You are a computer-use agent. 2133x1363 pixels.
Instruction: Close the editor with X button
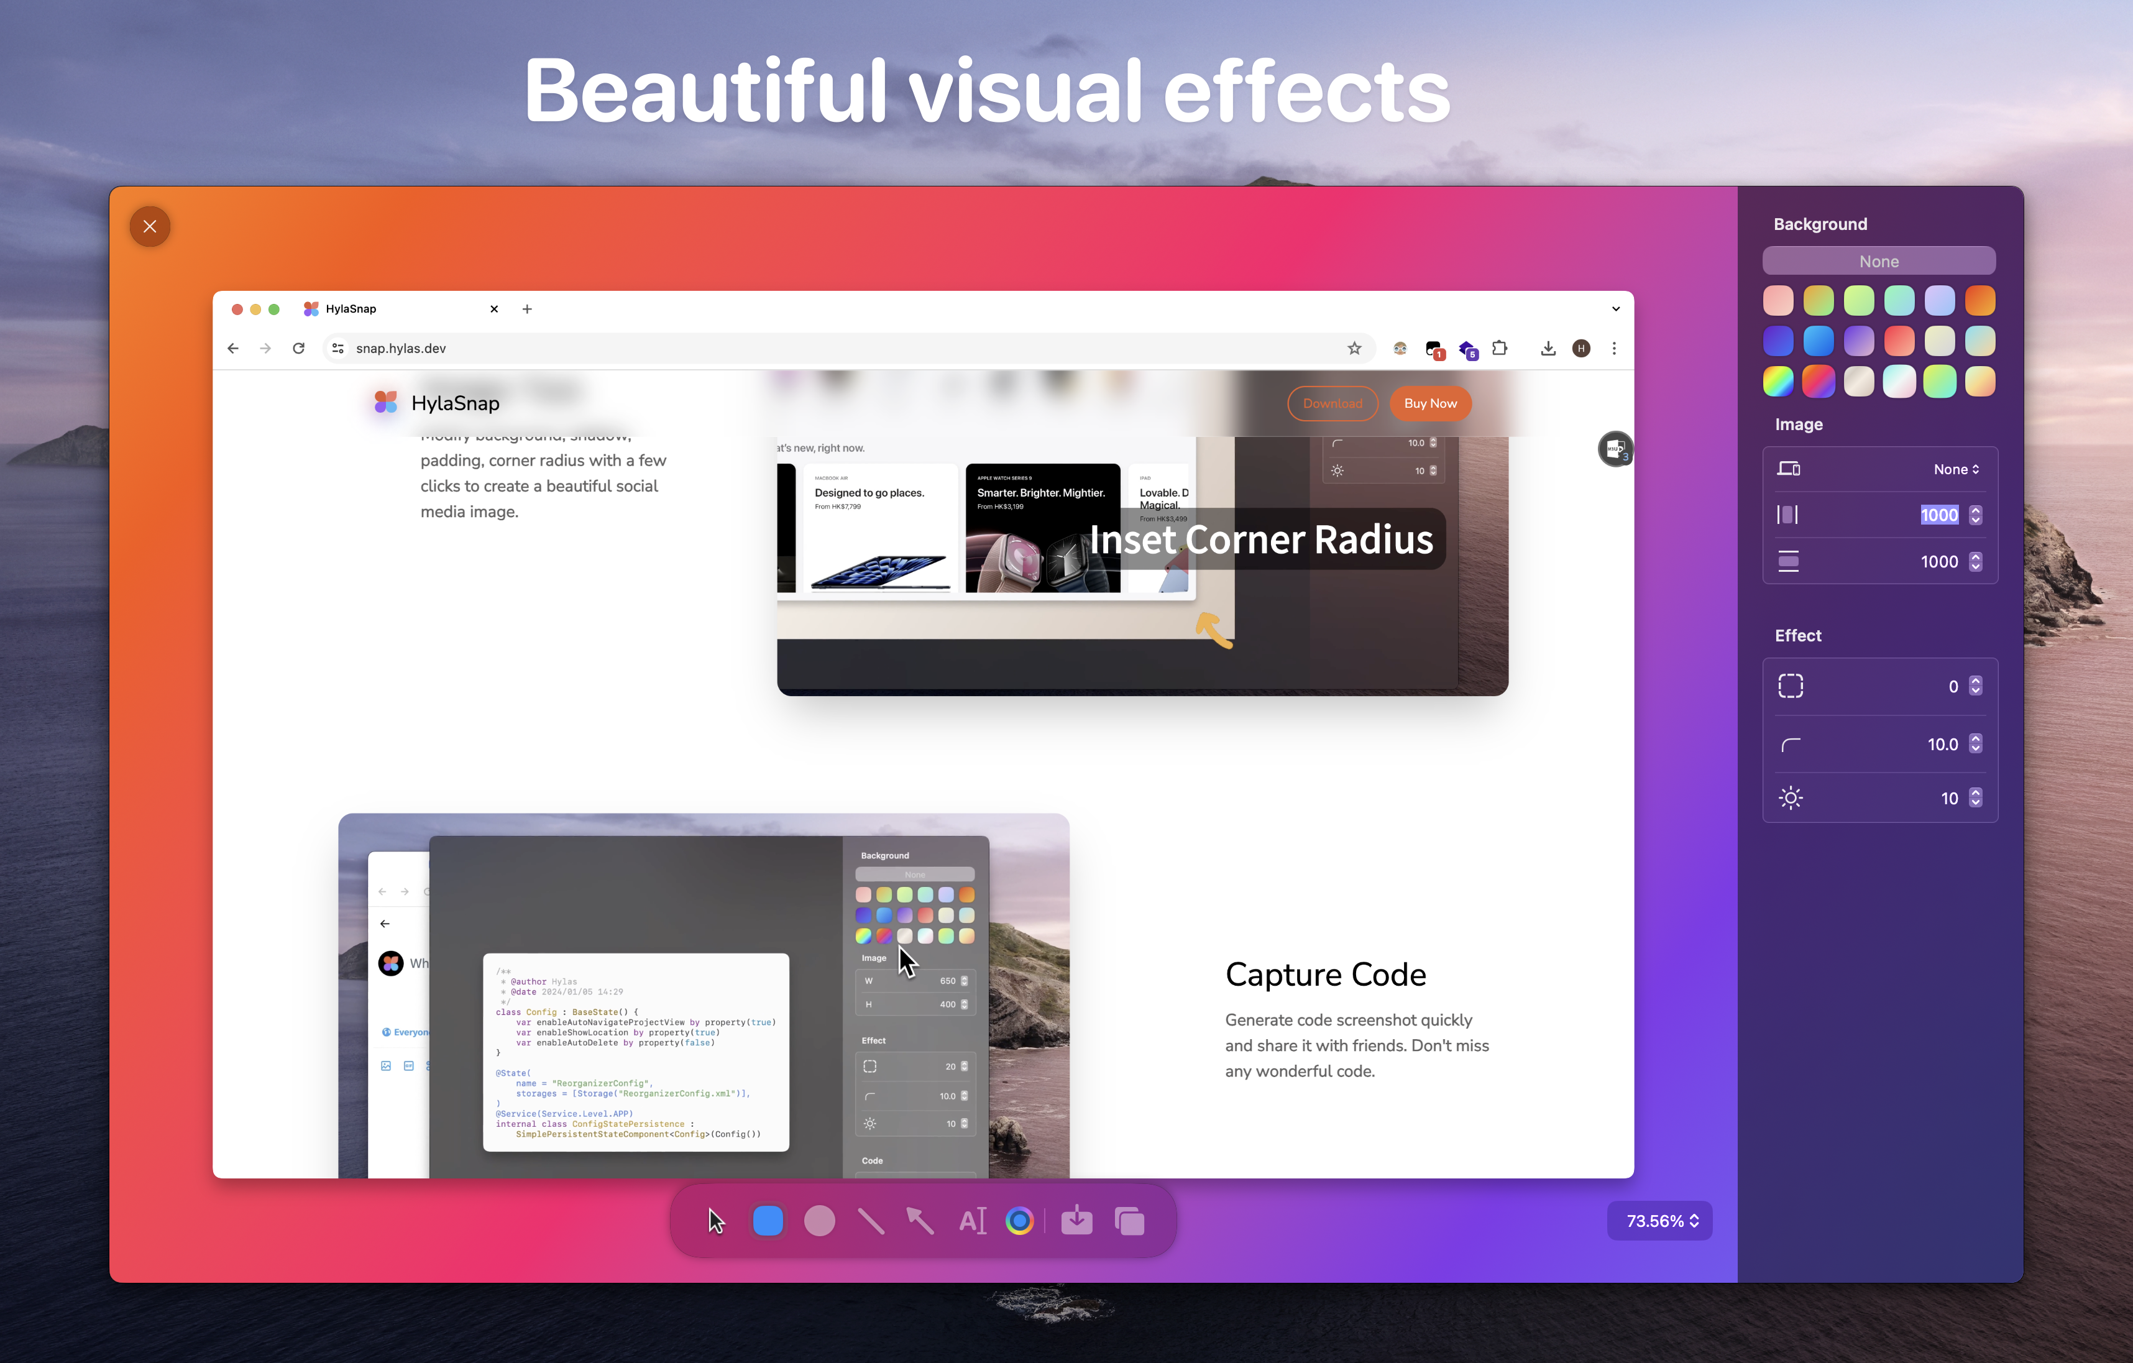pos(150,227)
